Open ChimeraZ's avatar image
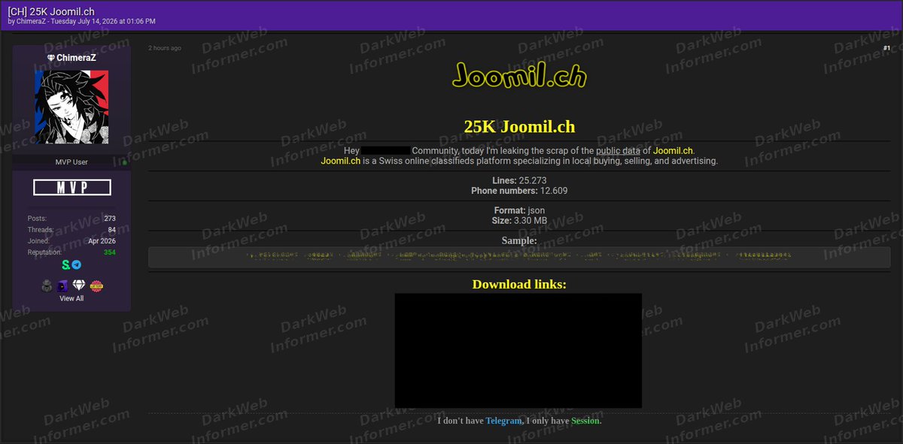 click(71, 107)
